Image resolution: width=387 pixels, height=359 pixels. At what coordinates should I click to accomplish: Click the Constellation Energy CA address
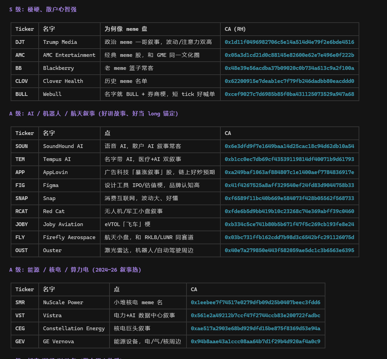click(256, 329)
